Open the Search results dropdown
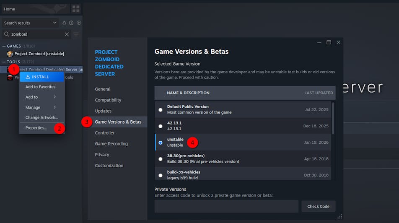The width and height of the screenshot is (399, 223). click(30, 23)
